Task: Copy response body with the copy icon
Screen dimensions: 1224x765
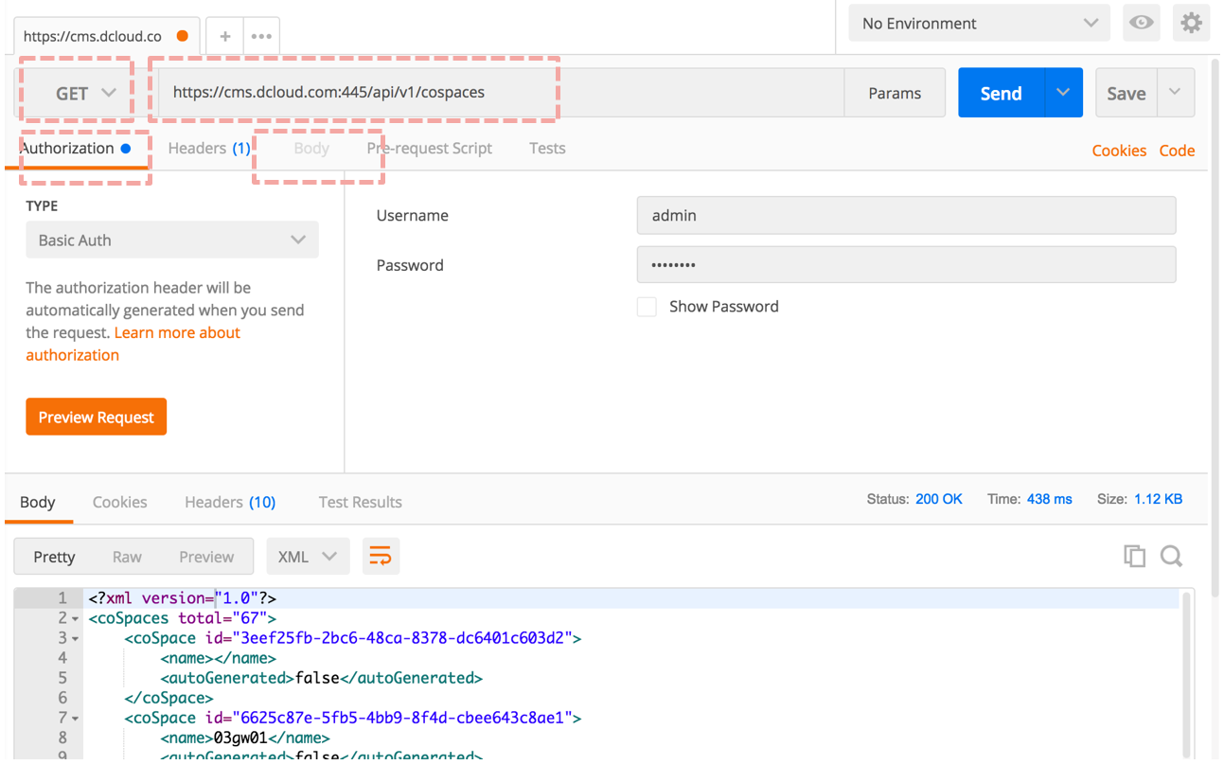Action: coord(1134,556)
